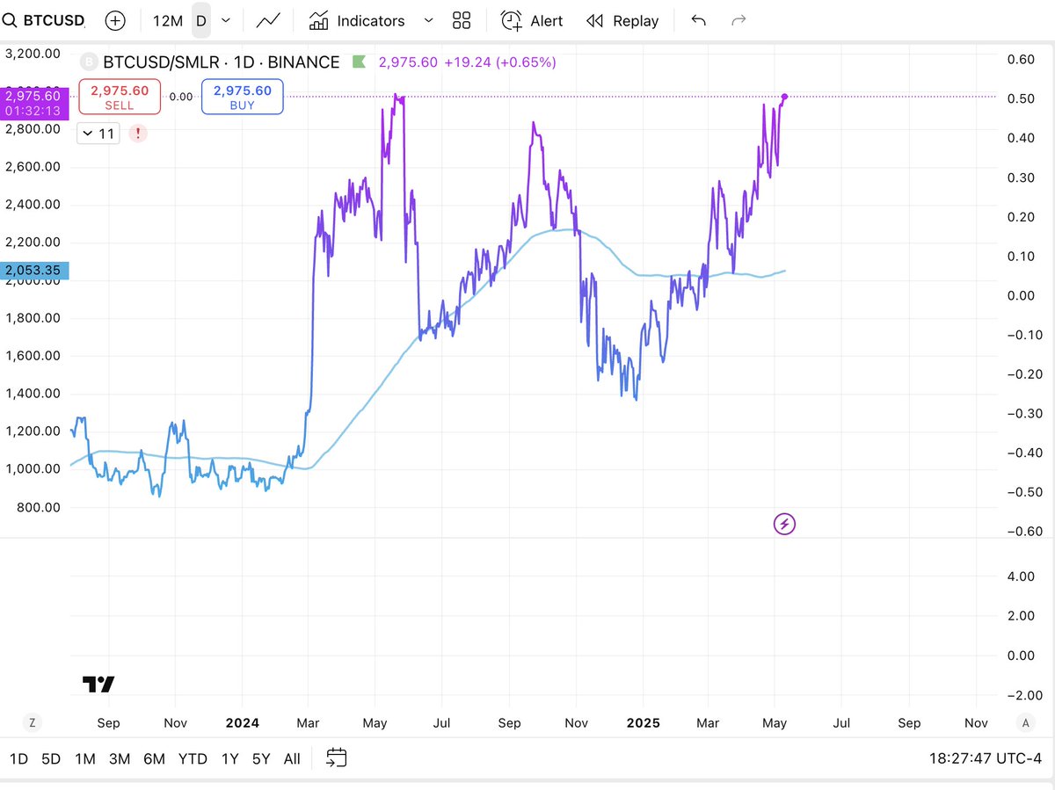Click the TradingView logo on chart
This screenshot has height=790, width=1055.
(x=98, y=684)
